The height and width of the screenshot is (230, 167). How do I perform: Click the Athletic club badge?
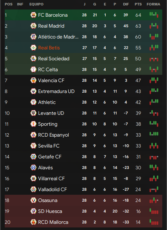click(33, 102)
